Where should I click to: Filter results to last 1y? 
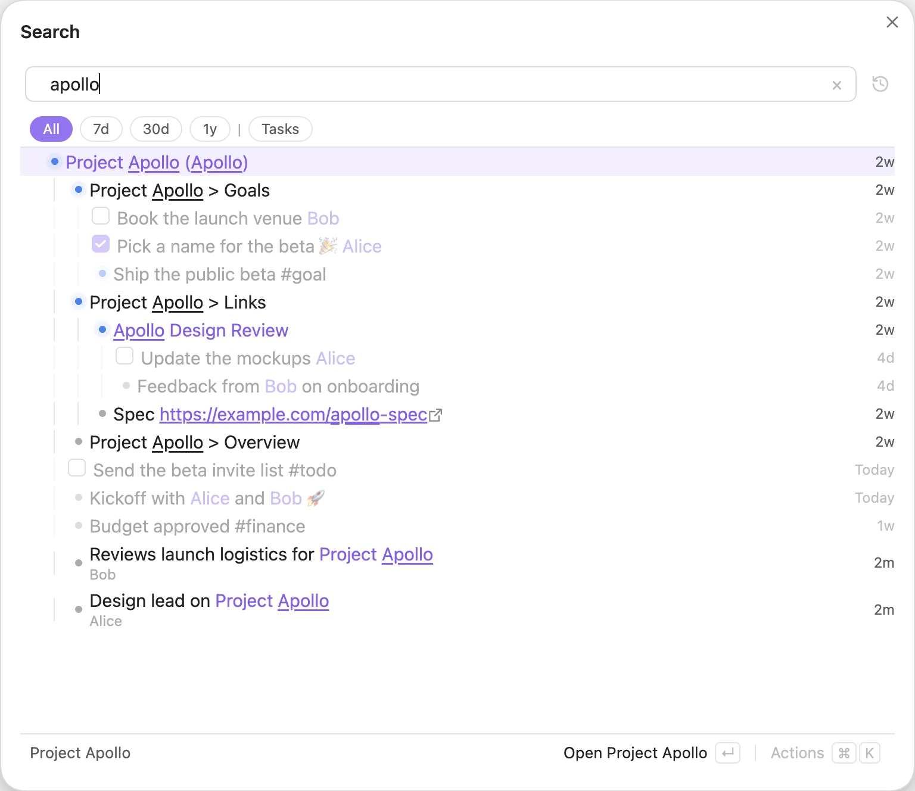pos(210,129)
